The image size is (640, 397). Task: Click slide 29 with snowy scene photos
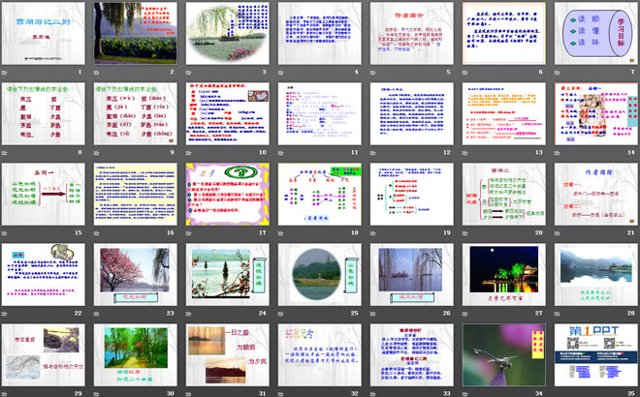[45, 354]
